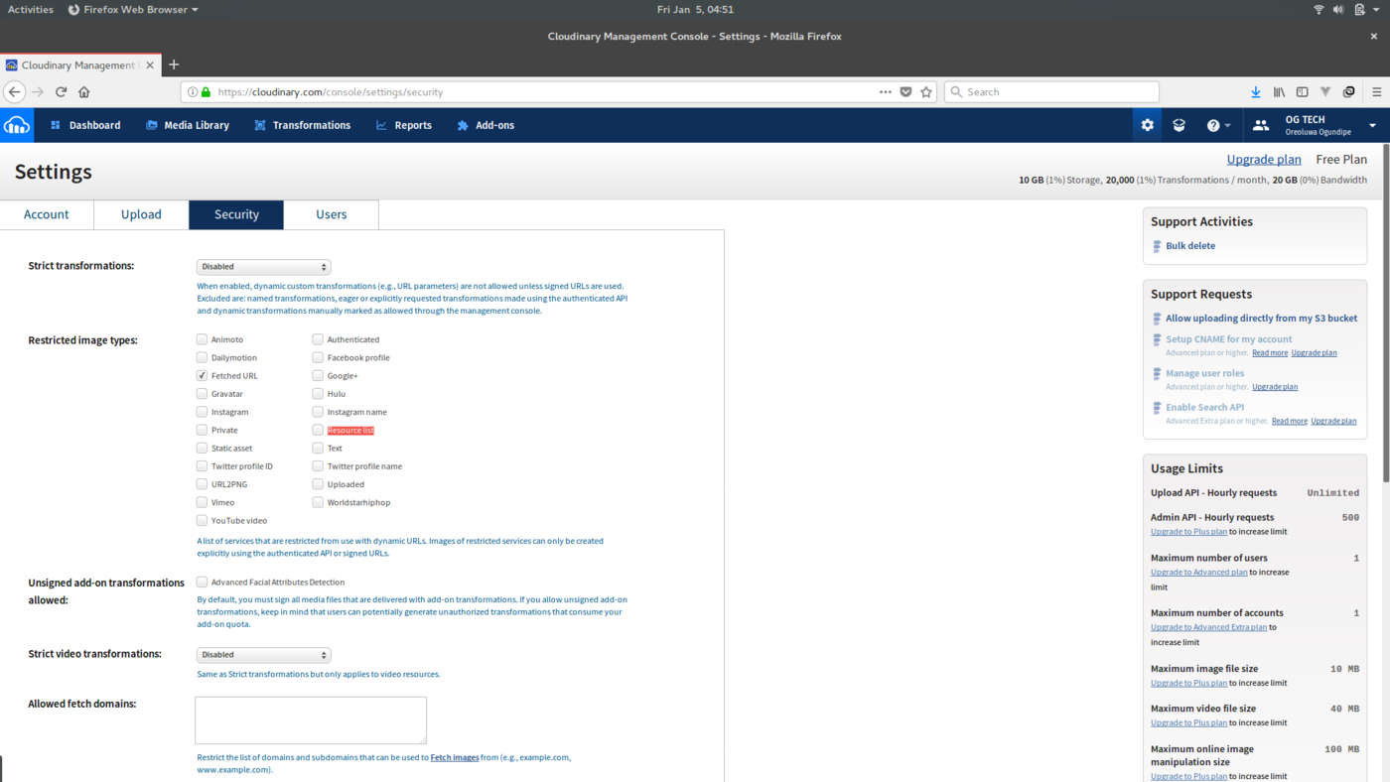Switch to the Users settings tab

[x=331, y=214]
